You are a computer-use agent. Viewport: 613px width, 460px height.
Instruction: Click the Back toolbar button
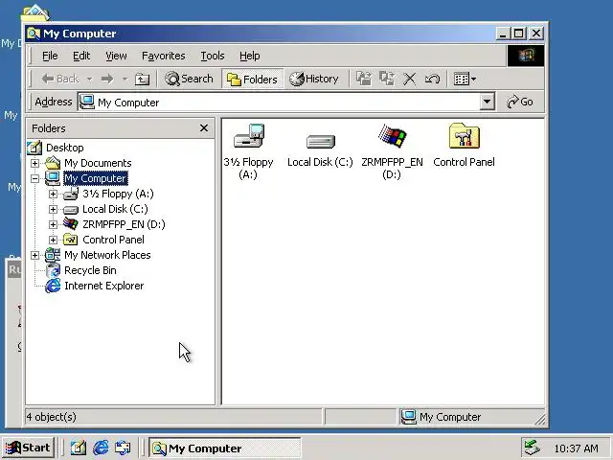(59, 79)
